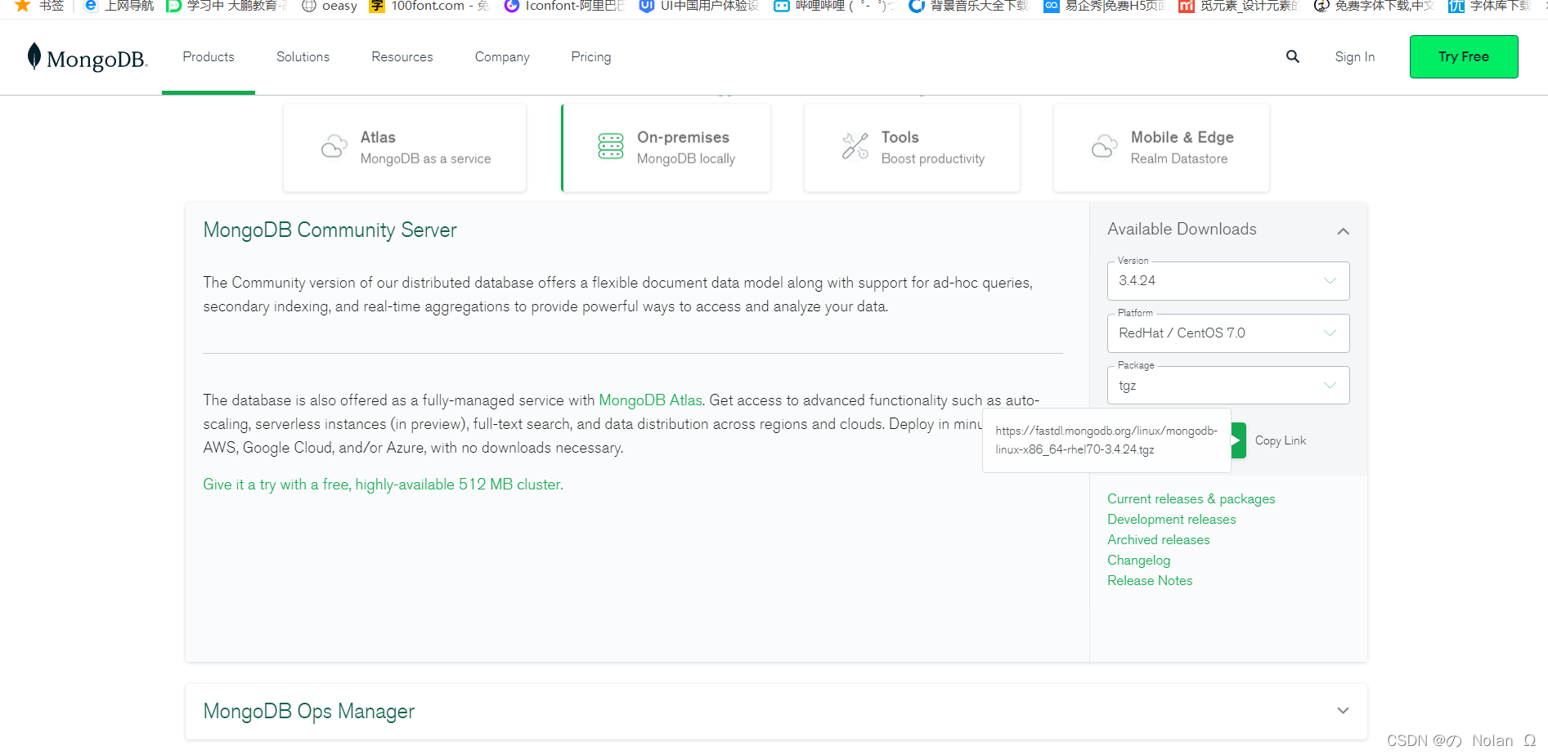The width and height of the screenshot is (1548, 755).
Task: Collapse the Available Downloads panel chevron
Action: point(1343,231)
